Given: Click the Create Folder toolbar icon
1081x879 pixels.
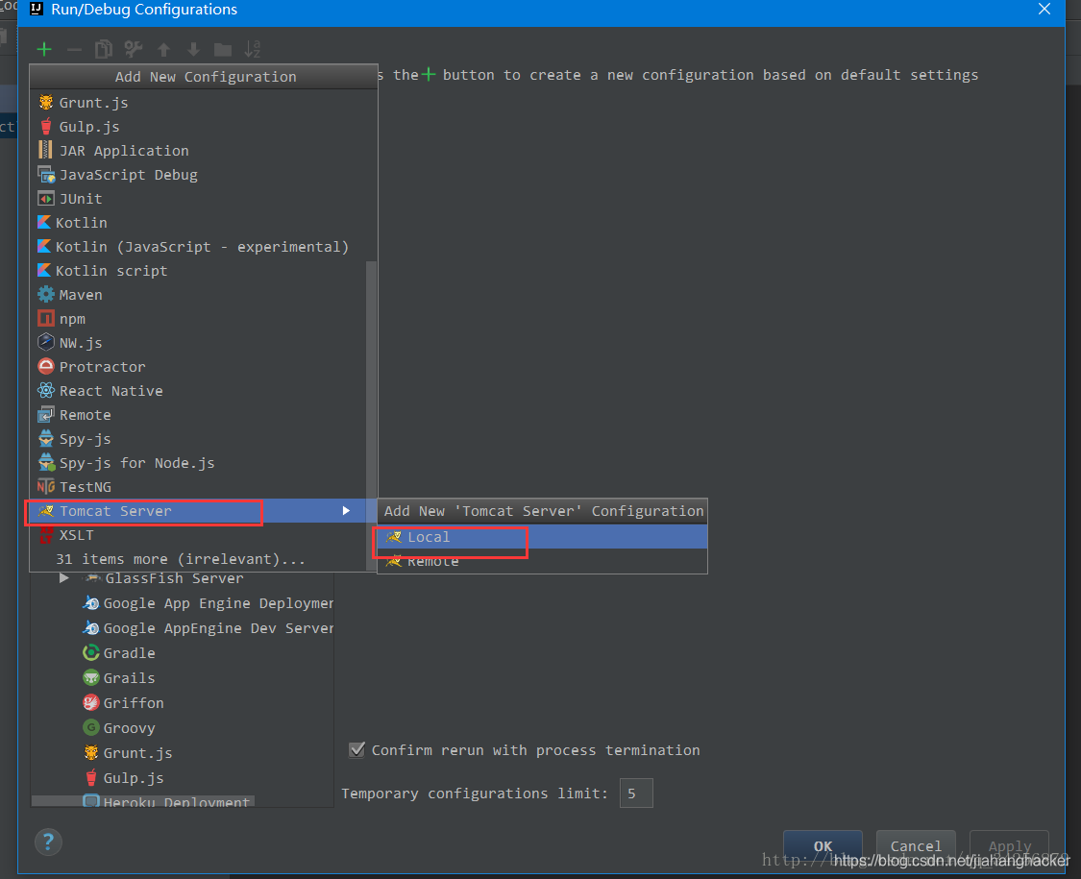Looking at the screenshot, I should 223,50.
